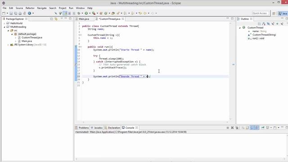
Task: Click Remove Launch X icon in Console
Action: [x=232, y=128]
